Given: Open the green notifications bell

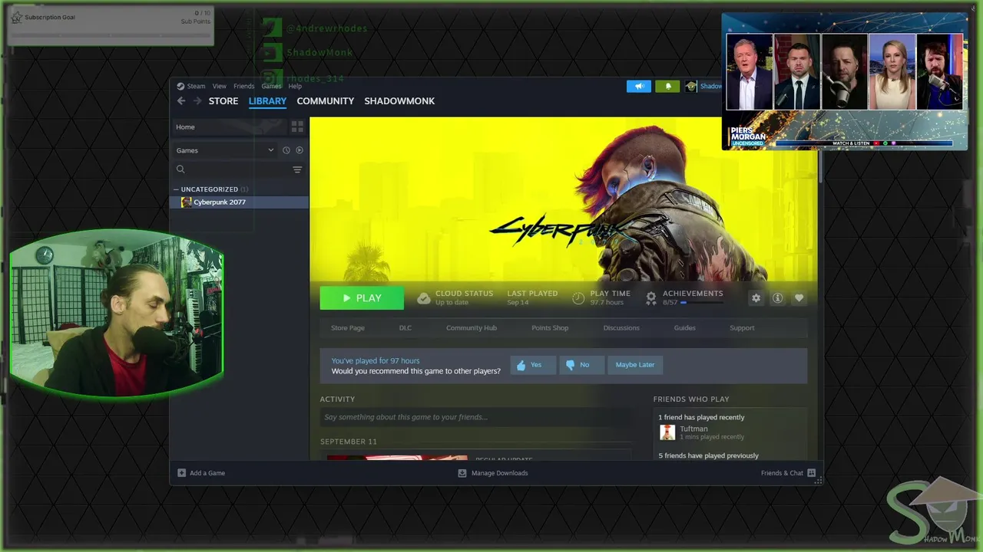Looking at the screenshot, I should pyautogui.click(x=667, y=86).
